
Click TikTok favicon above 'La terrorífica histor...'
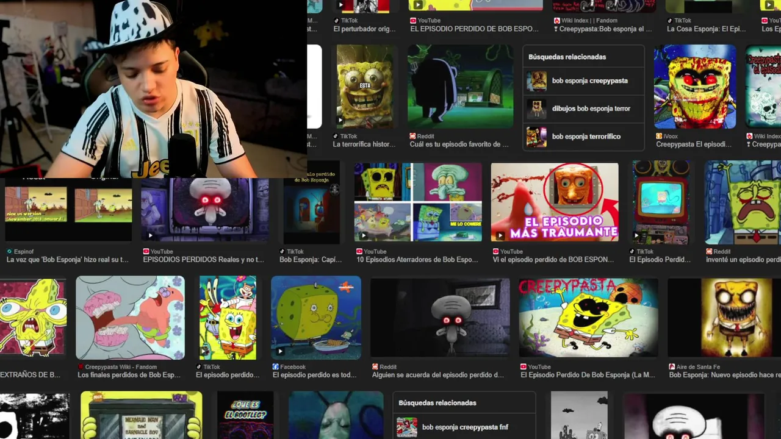click(x=335, y=137)
